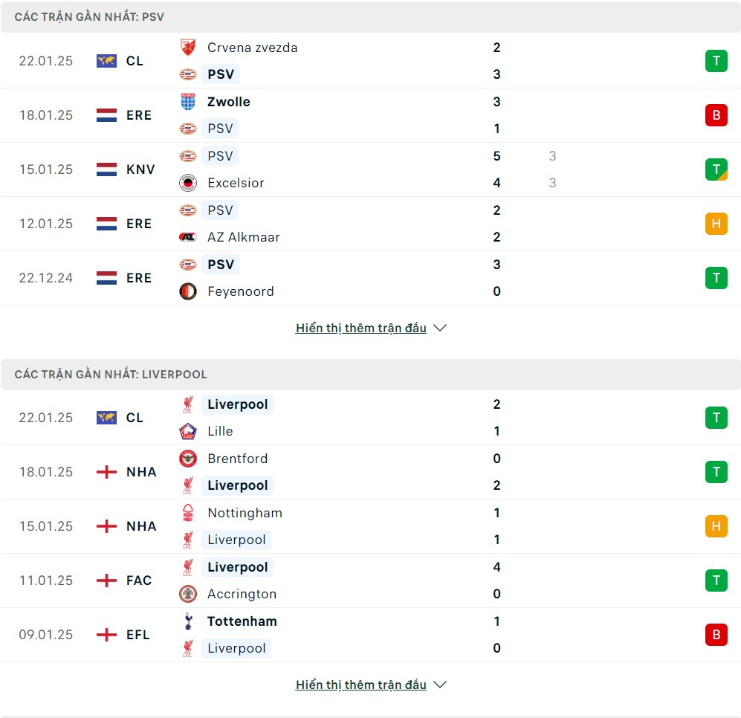Expand more Liverpool matches chevron

coord(440,685)
